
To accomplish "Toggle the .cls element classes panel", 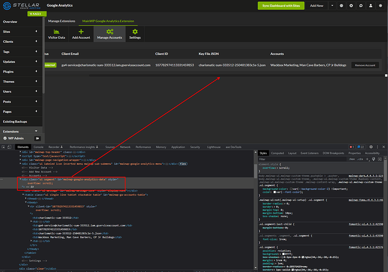I will click(360, 159).
